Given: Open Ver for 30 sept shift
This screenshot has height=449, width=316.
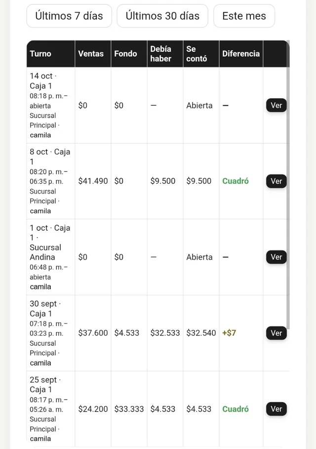Looking at the screenshot, I should tap(276, 333).
